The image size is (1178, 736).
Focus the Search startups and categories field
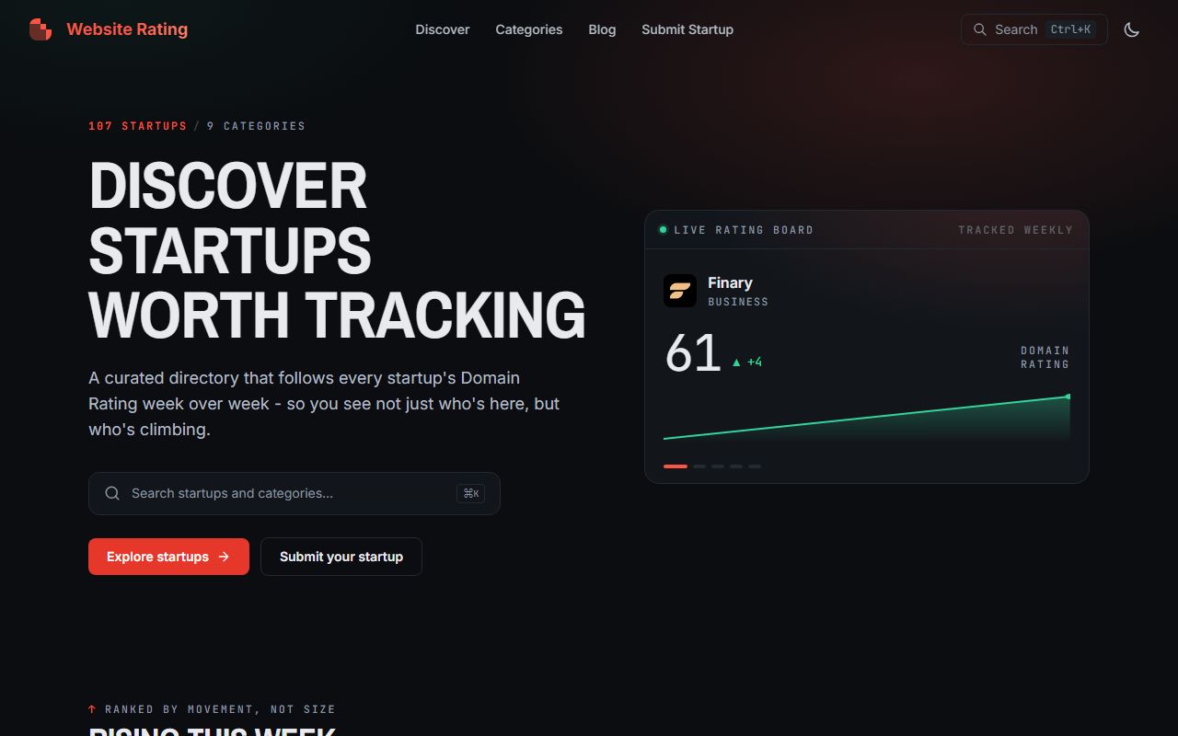click(x=294, y=493)
